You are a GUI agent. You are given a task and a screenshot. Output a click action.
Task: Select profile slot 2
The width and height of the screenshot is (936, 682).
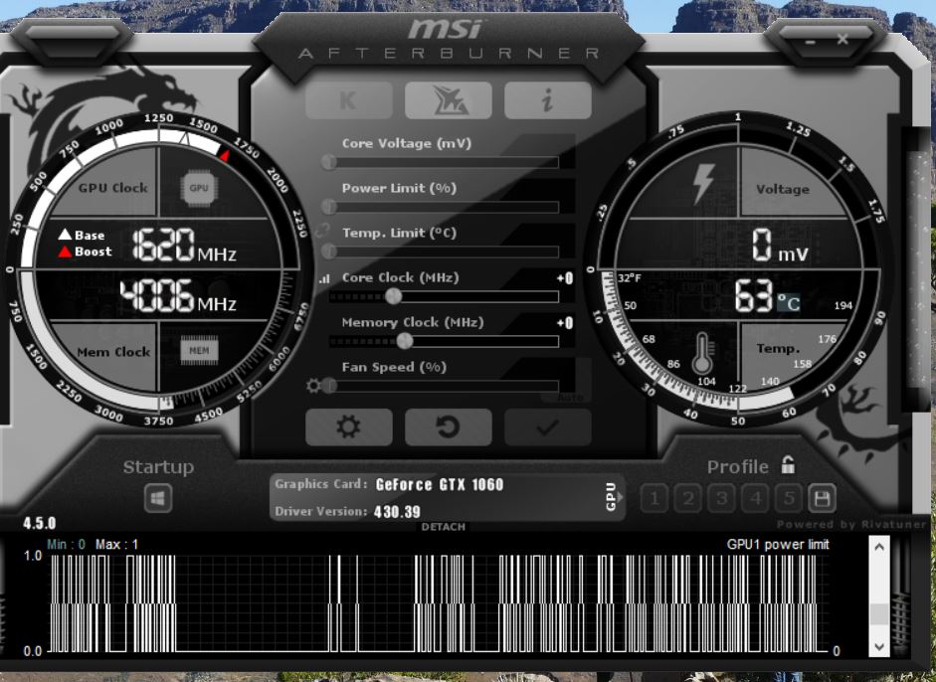688,498
